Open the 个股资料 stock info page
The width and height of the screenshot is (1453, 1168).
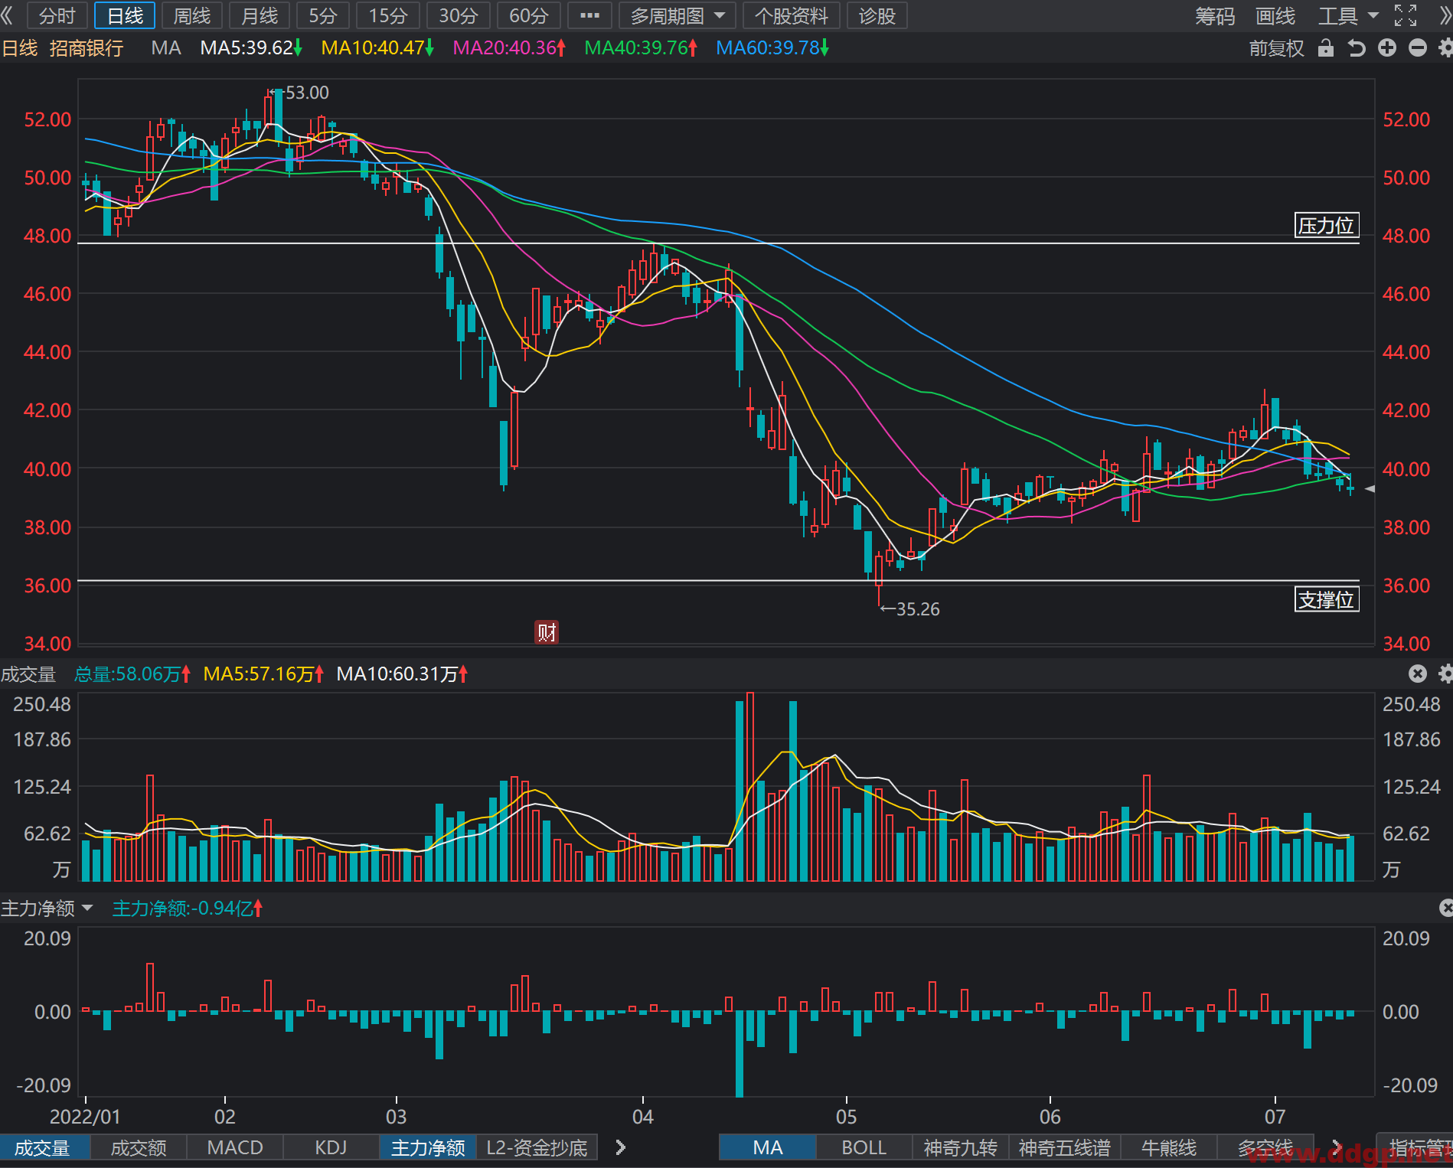tap(792, 15)
